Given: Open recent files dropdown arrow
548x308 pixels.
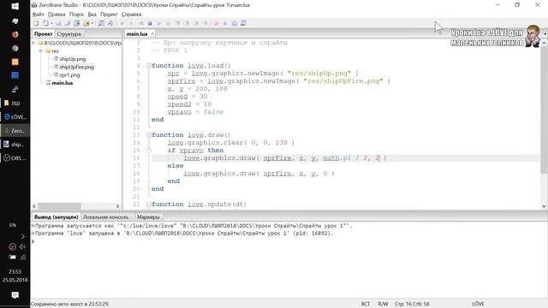Looking at the screenshot, I should pyautogui.click(x=51, y=23).
